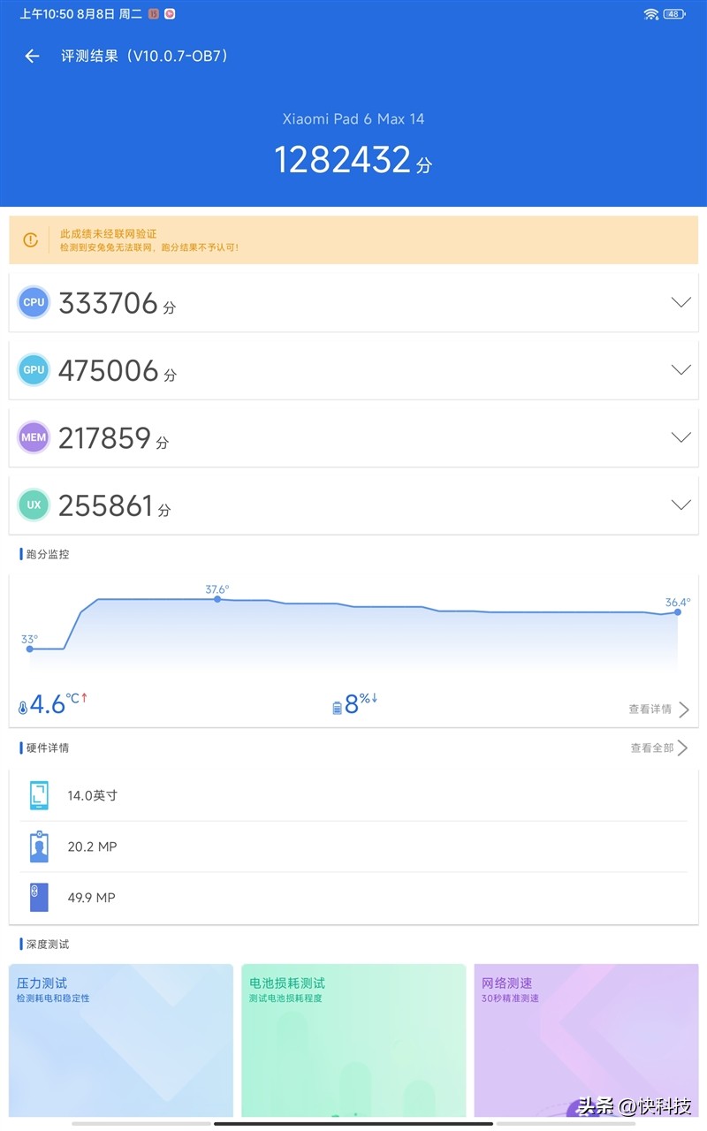The height and width of the screenshot is (1131, 707).
Task: Expand the MEM score 217859 row
Action: (353, 437)
